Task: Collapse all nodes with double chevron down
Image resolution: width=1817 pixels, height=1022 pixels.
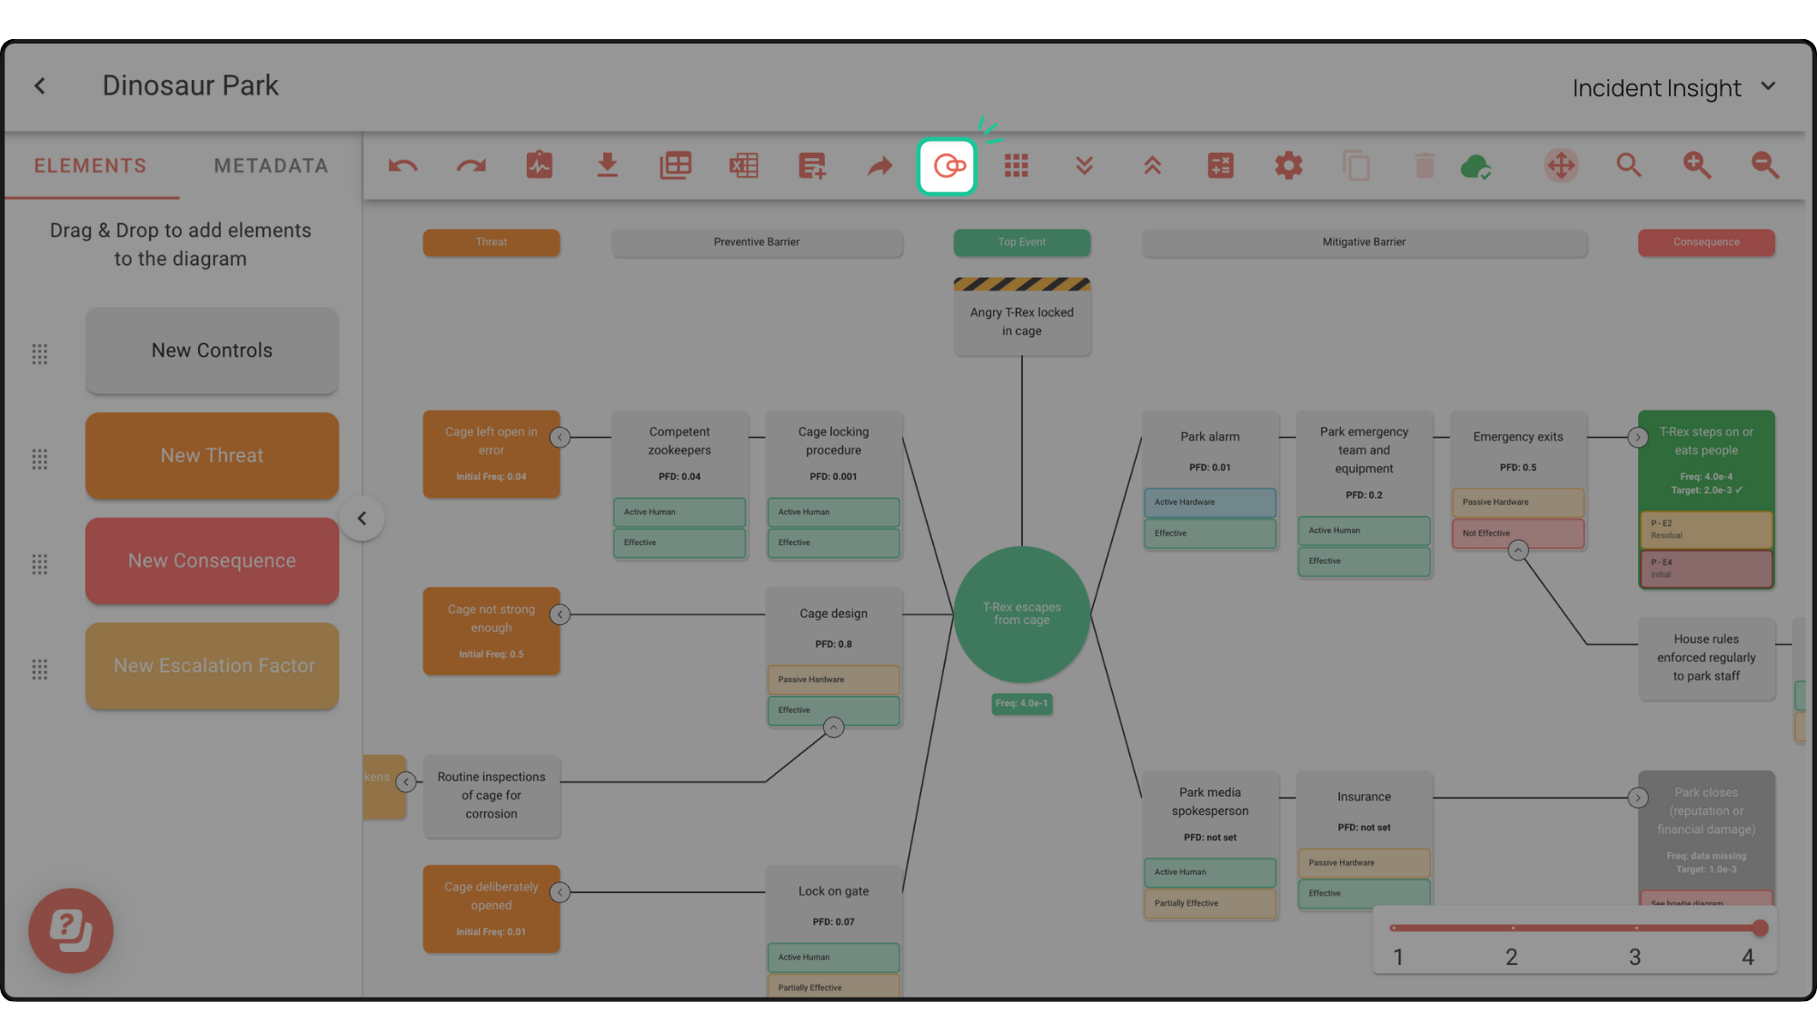Action: 1083,165
